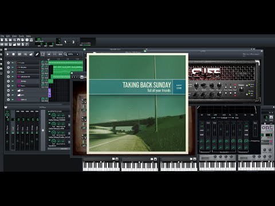Show the Song Editor via toolbar icon

pyautogui.click(x=2, y=45)
